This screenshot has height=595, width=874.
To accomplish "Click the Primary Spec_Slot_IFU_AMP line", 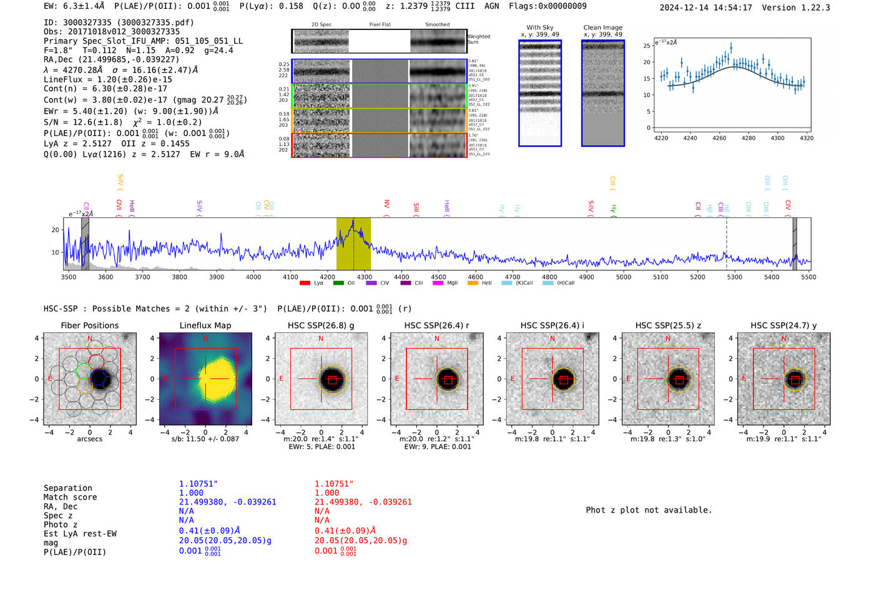I will tap(144, 41).
